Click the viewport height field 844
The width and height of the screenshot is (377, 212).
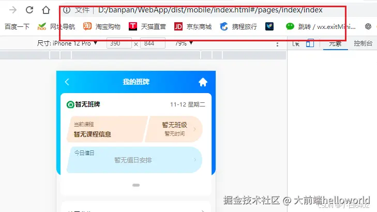153,43
